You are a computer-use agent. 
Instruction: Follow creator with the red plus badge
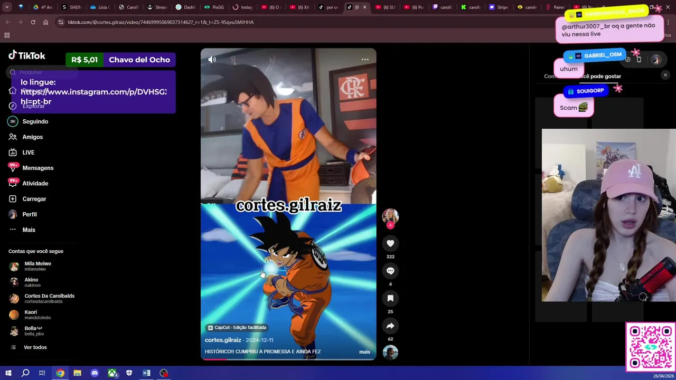point(390,226)
